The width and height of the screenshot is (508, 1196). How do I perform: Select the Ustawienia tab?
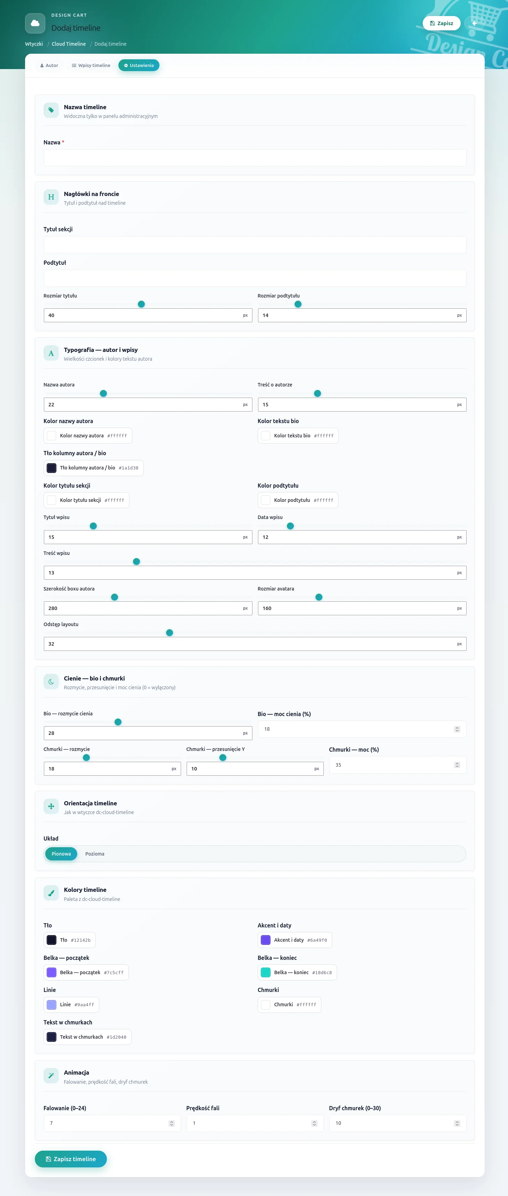139,66
